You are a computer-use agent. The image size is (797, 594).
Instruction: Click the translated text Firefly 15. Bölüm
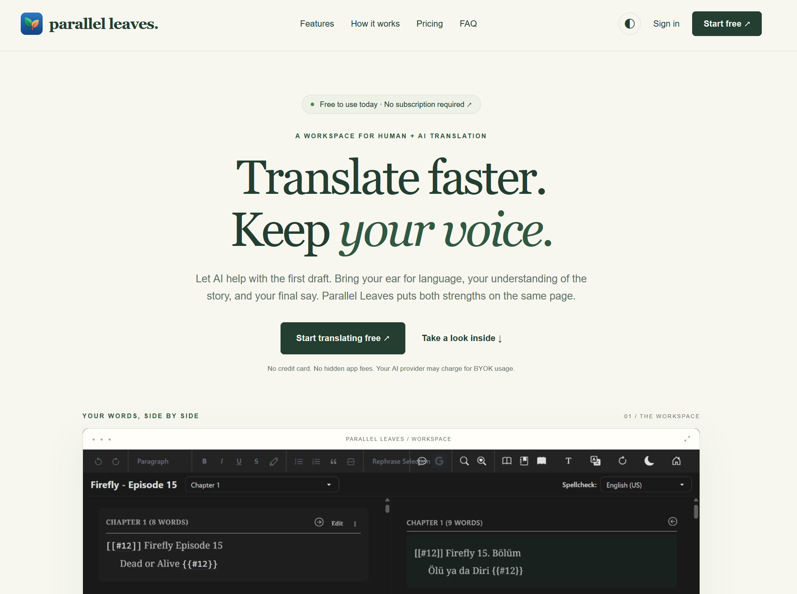pos(483,553)
